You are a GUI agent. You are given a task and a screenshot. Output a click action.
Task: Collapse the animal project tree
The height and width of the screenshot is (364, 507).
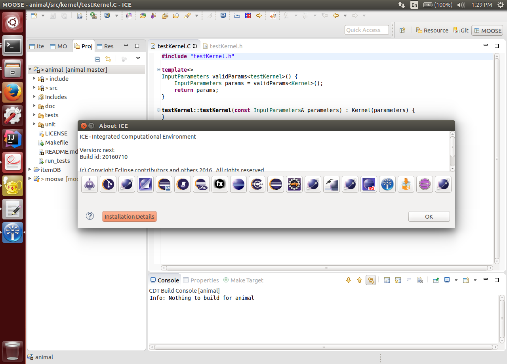[x=30, y=69]
